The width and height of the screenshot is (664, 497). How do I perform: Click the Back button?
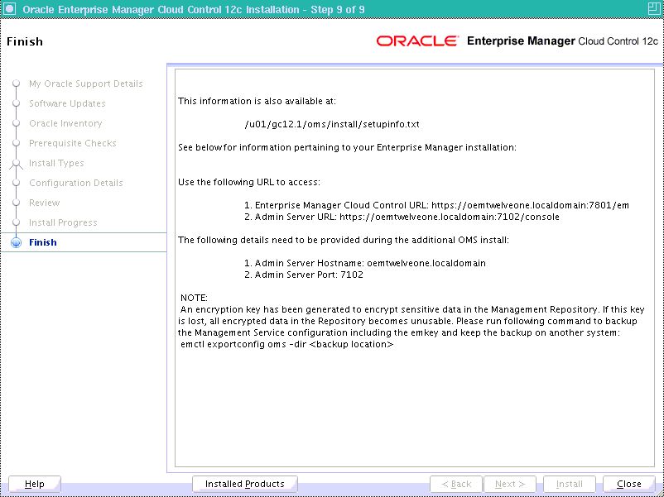(456, 484)
